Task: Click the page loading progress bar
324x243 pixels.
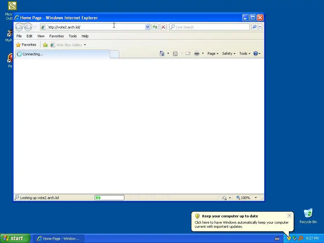Action: click(x=109, y=198)
